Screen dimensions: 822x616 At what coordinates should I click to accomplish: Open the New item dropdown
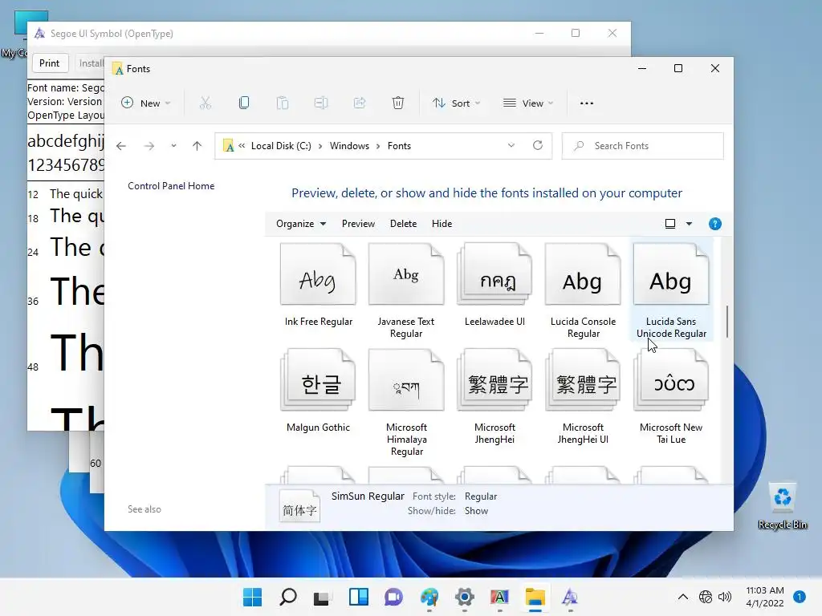coord(146,103)
